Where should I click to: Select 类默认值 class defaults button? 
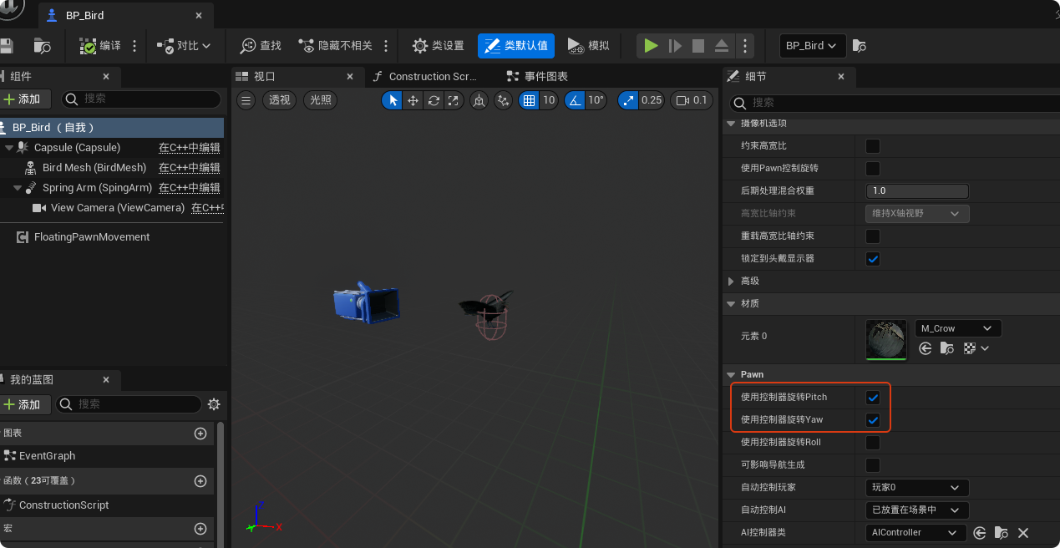click(x=516, y=46)
